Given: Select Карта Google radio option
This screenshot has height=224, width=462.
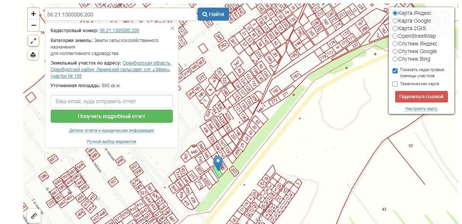Looking at the screenshot, I should pyautogui.click(x=395, y=21).
